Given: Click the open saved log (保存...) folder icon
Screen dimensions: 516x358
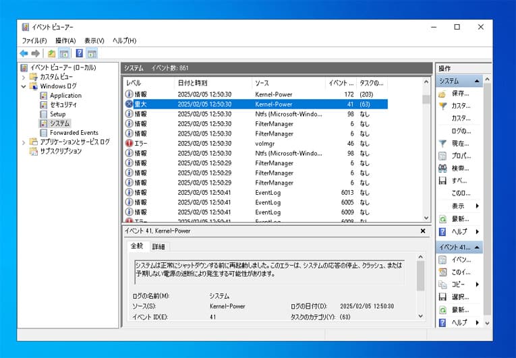Looking at the screenshot, I should [442, 94].
